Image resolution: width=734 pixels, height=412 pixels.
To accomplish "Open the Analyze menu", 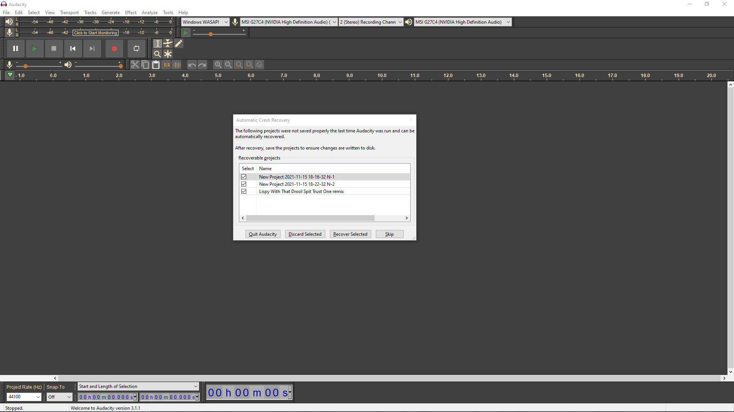I will pyautogui.click(x=149, y=13).
